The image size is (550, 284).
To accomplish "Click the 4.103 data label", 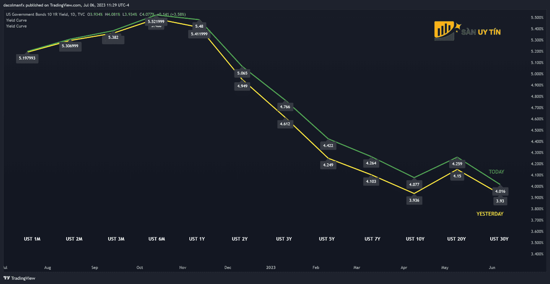I will 371,181.
